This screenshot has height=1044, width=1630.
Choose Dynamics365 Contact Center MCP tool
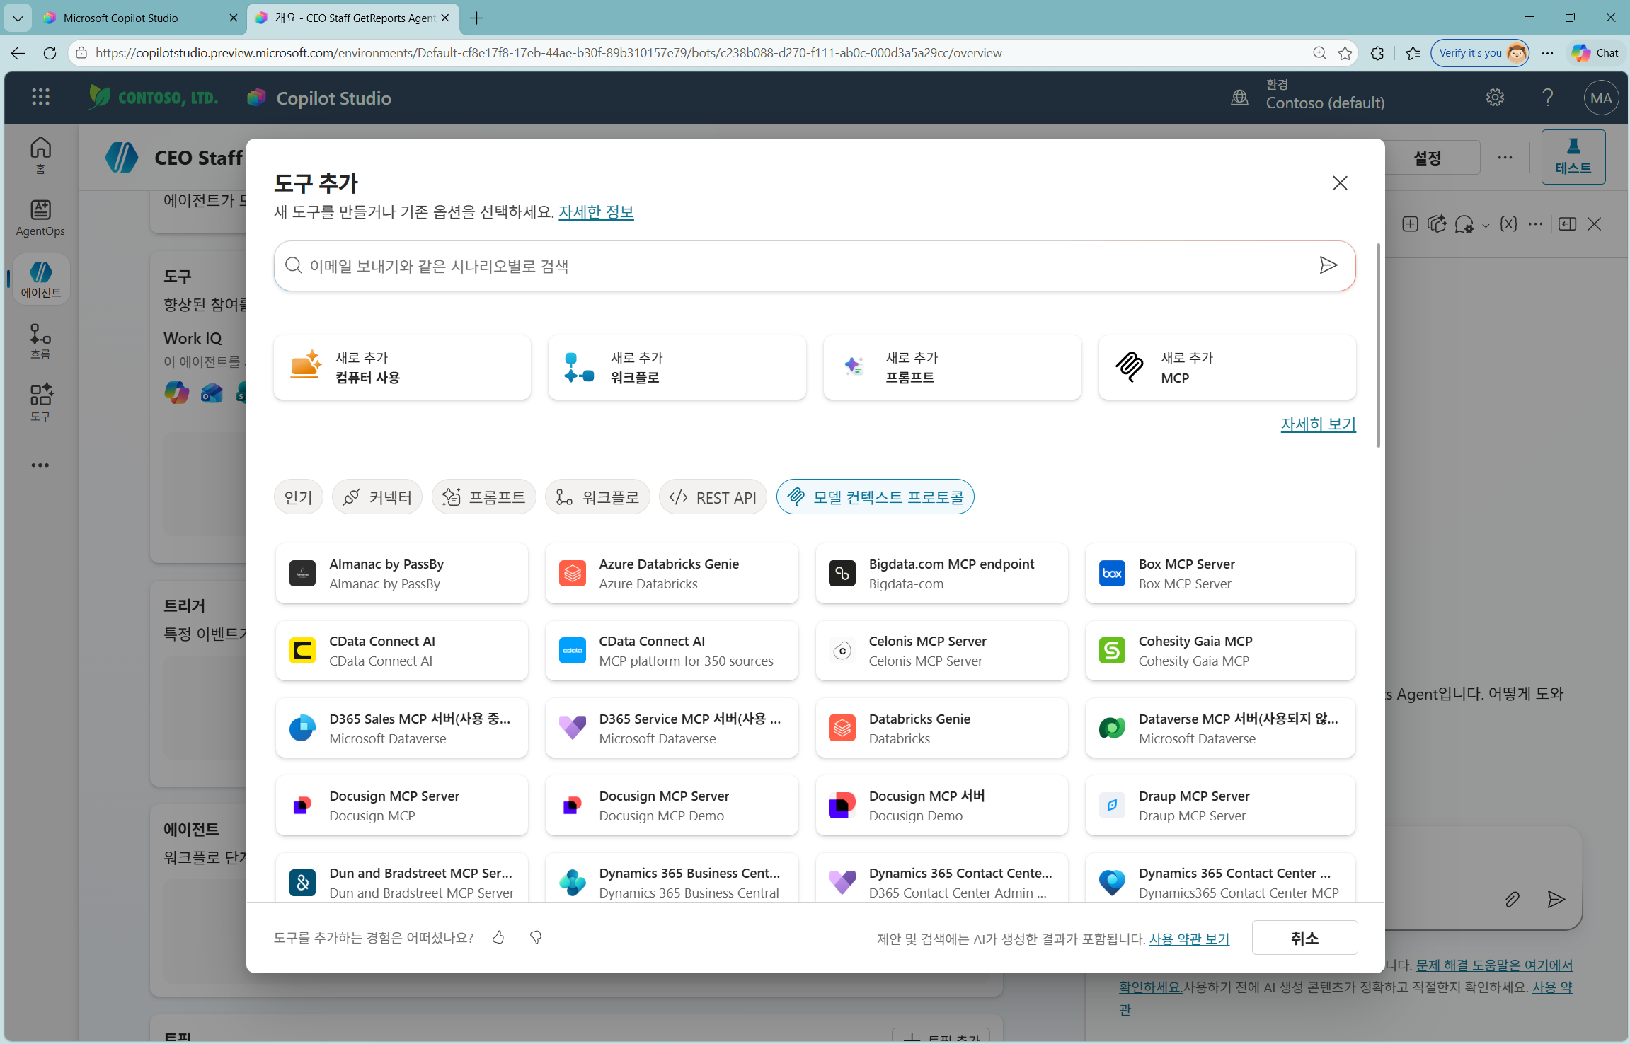coord(1220,878)
